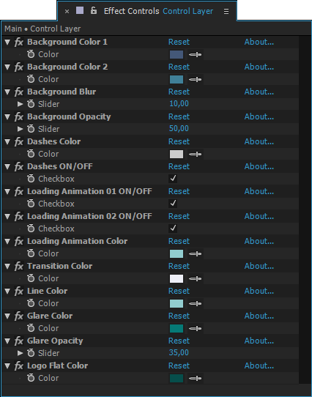Click stopwatch for Logo Flat Color
This screenshot has width=312, height=397.
(31, 378)
